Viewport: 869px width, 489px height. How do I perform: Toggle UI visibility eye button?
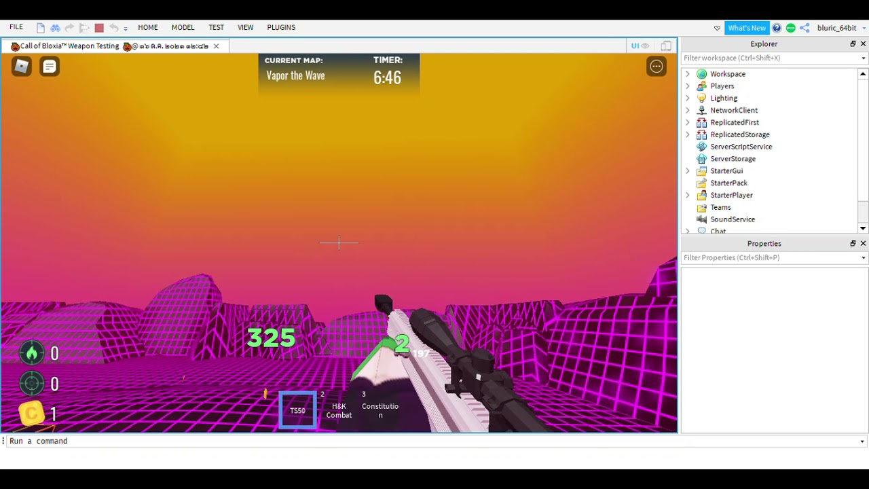pos(640,46)
